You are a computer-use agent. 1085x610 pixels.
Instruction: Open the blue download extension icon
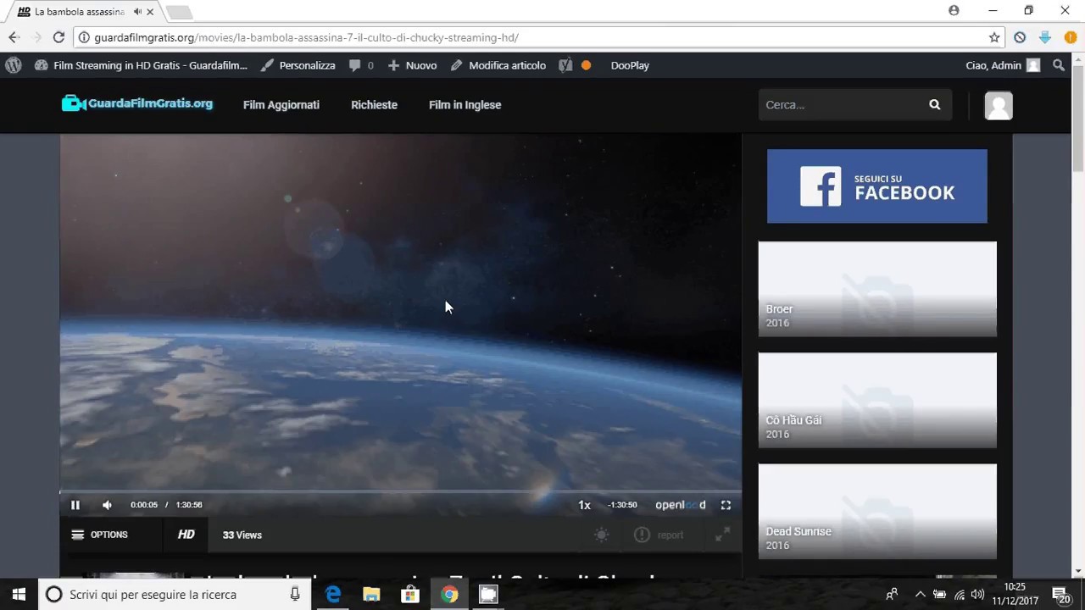click(x=1045, y=37)
